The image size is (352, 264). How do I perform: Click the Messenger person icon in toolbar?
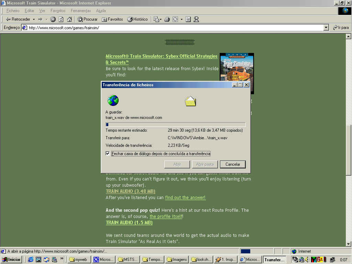pos(196,19)
